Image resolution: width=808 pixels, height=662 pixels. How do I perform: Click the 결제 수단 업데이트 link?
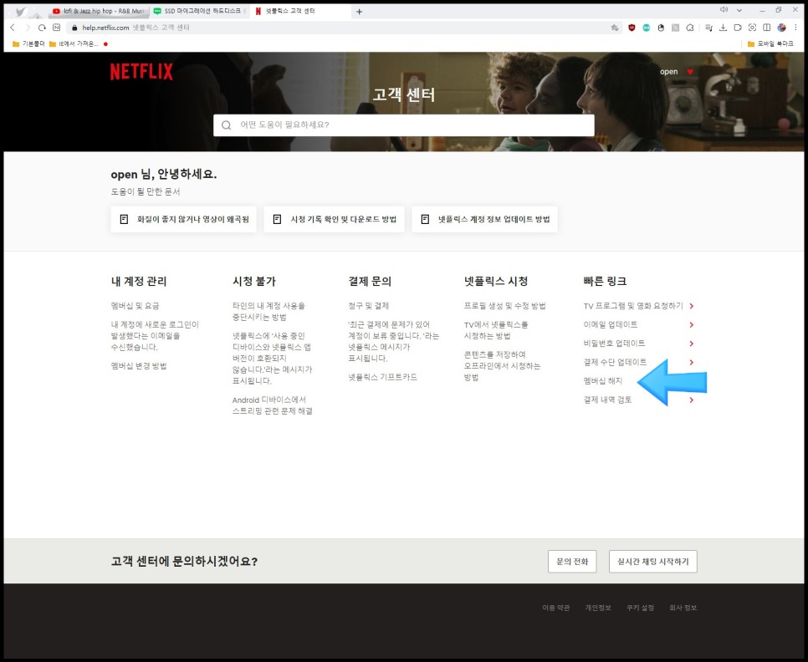pos(615,363)
